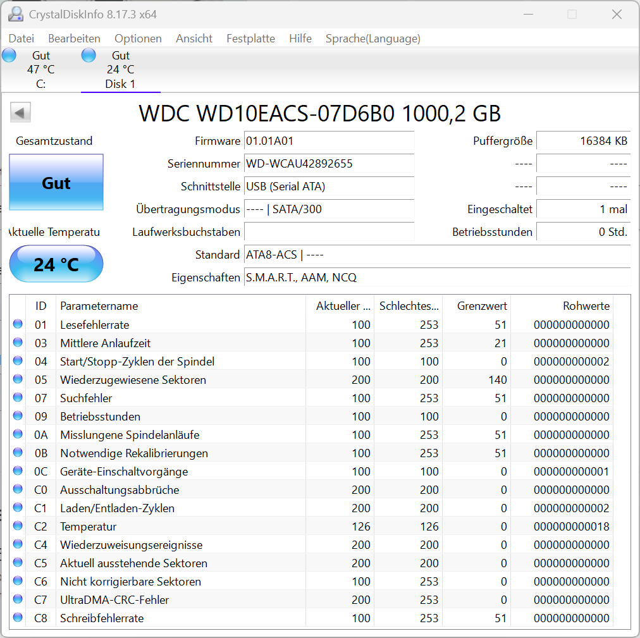Open the Datei menu
Viewport: 640px width, 638px height.
pos(22,39)
